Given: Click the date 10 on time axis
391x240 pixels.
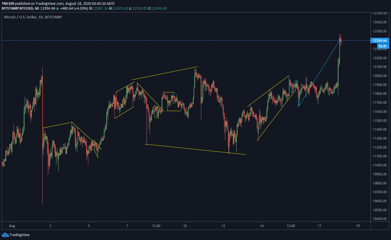Looking at the screenshot, I should tap(185, 226).
